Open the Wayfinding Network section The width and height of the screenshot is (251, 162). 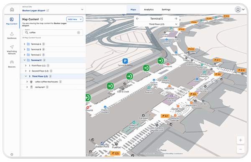click(12, 50)
